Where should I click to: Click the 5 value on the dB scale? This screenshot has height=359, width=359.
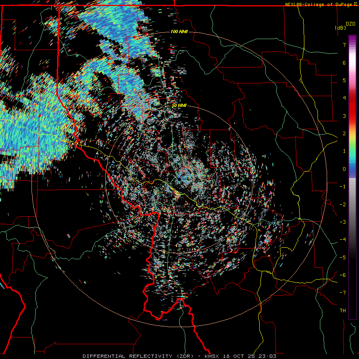(x=344, y=80)
